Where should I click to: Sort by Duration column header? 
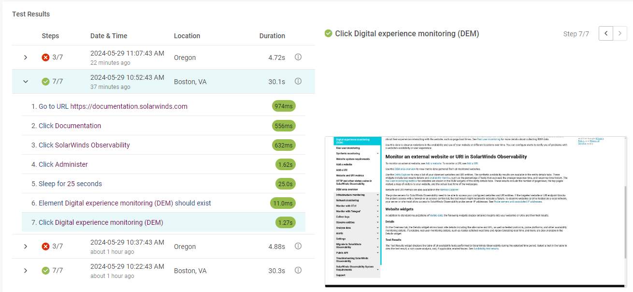tap(272, 36)
